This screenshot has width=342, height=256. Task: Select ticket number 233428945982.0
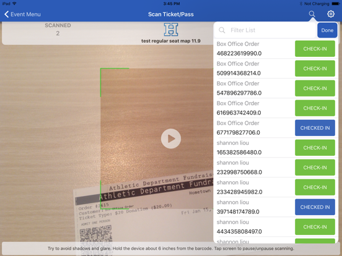[240, 192]
